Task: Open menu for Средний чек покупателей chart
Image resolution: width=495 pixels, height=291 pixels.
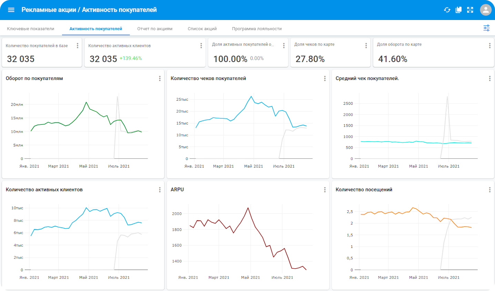Action: [489, 79]
